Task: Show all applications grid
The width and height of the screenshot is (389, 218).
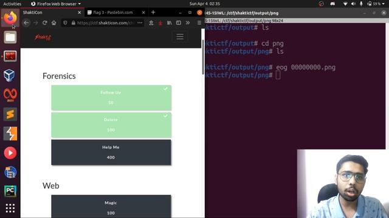Action: coord(10,208)
